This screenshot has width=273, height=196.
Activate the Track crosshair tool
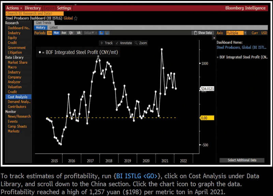(106, 43)
